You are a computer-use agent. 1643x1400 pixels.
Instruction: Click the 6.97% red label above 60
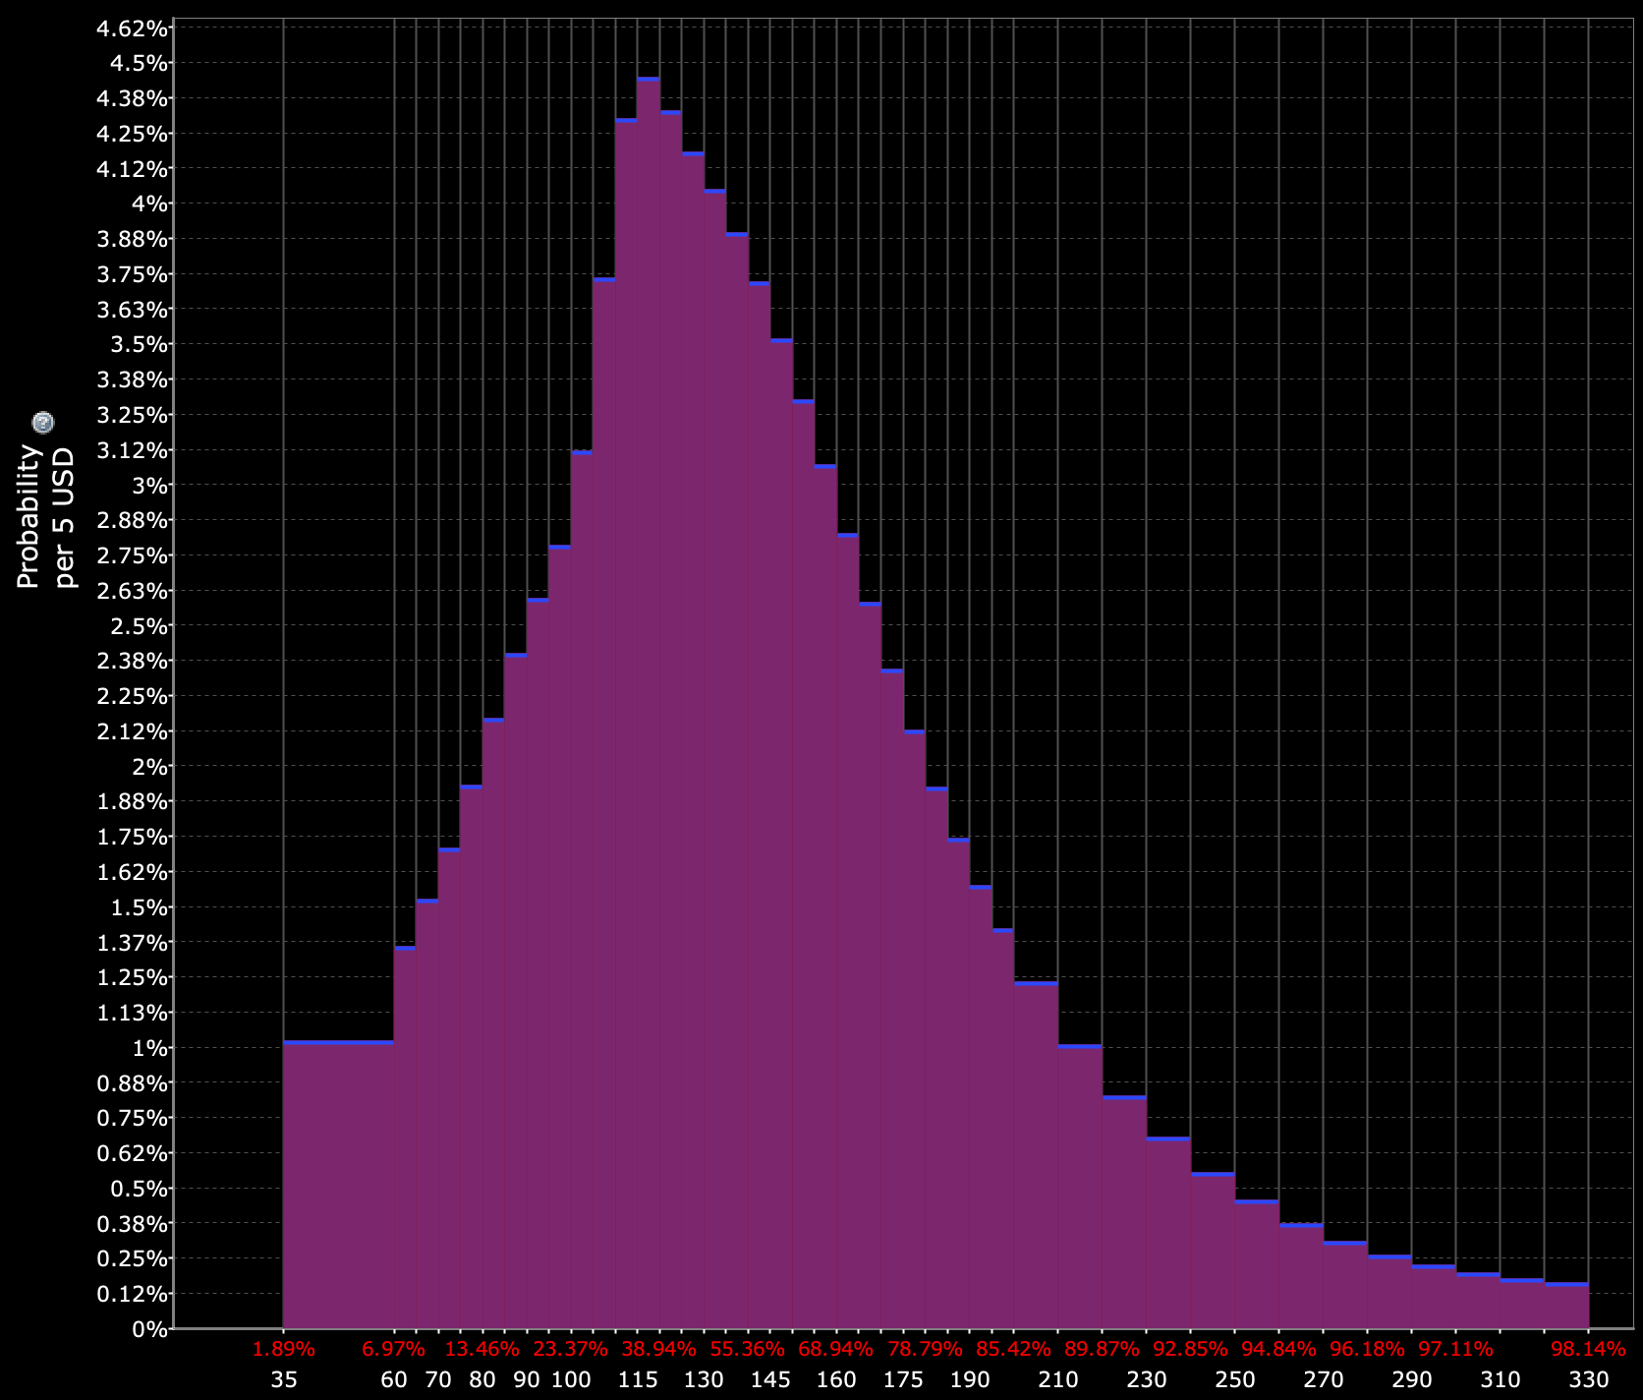pyautogui.click(x=393, y=1350)
